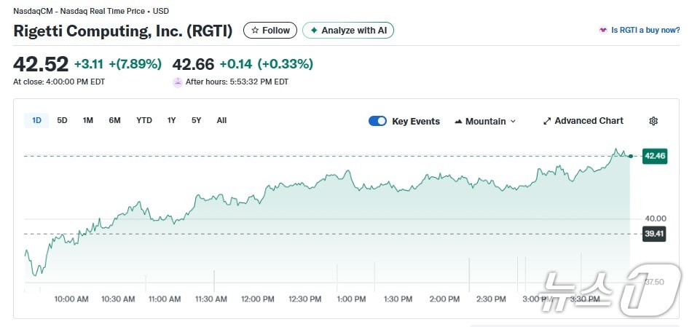Expand the Mountain chart type dropdown
692x327 pixels.
coord(513,122)
